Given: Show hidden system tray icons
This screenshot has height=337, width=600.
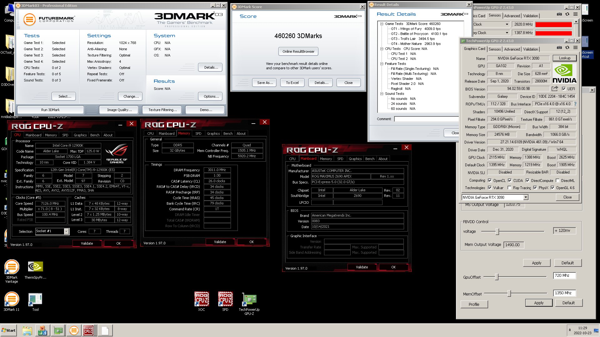Looking at the screenshot, I should pos(570,330).
